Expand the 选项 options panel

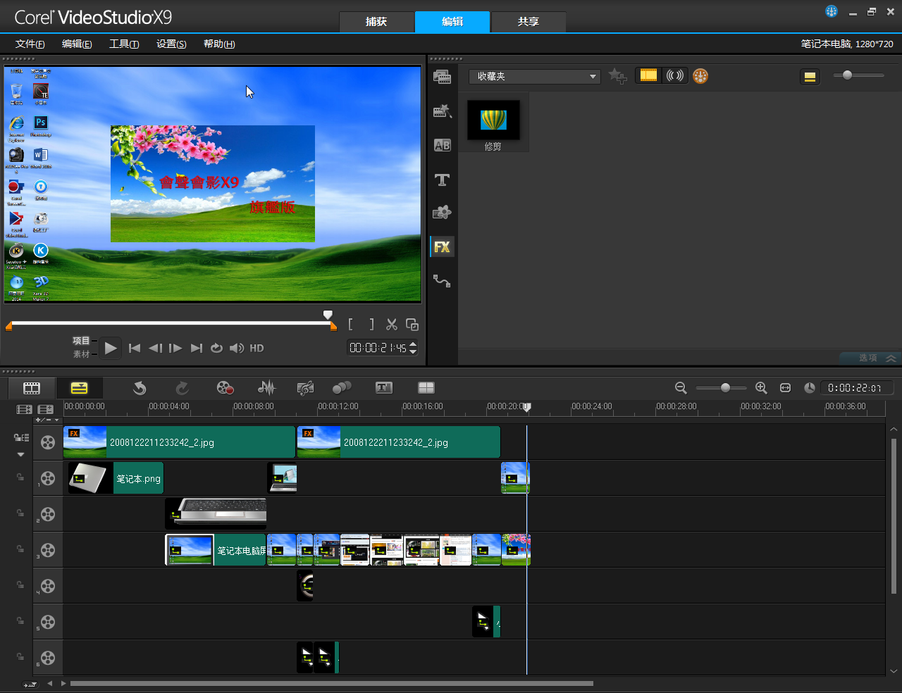point(869,358)
